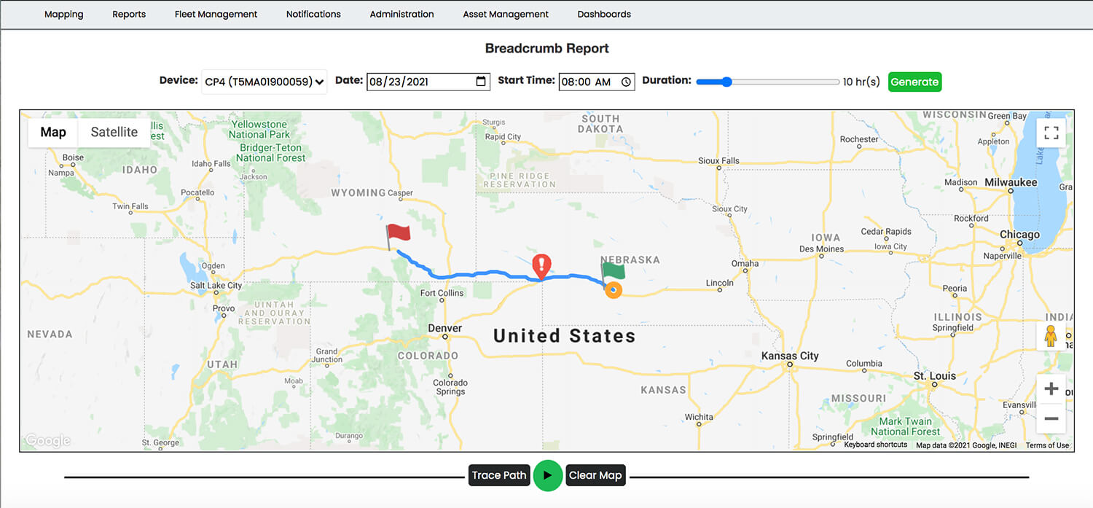Generate the breadcrumb report

(914, 82)
